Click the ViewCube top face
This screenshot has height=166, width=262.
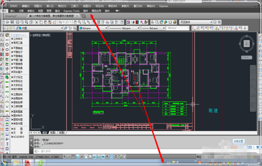[246, 43]
